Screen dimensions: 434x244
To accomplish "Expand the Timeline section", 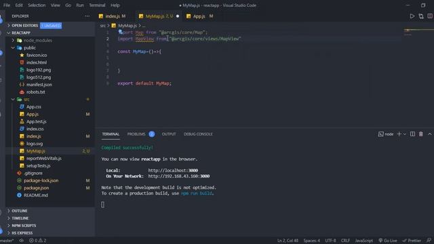I will pyautogui.click(x=20, y=218).
